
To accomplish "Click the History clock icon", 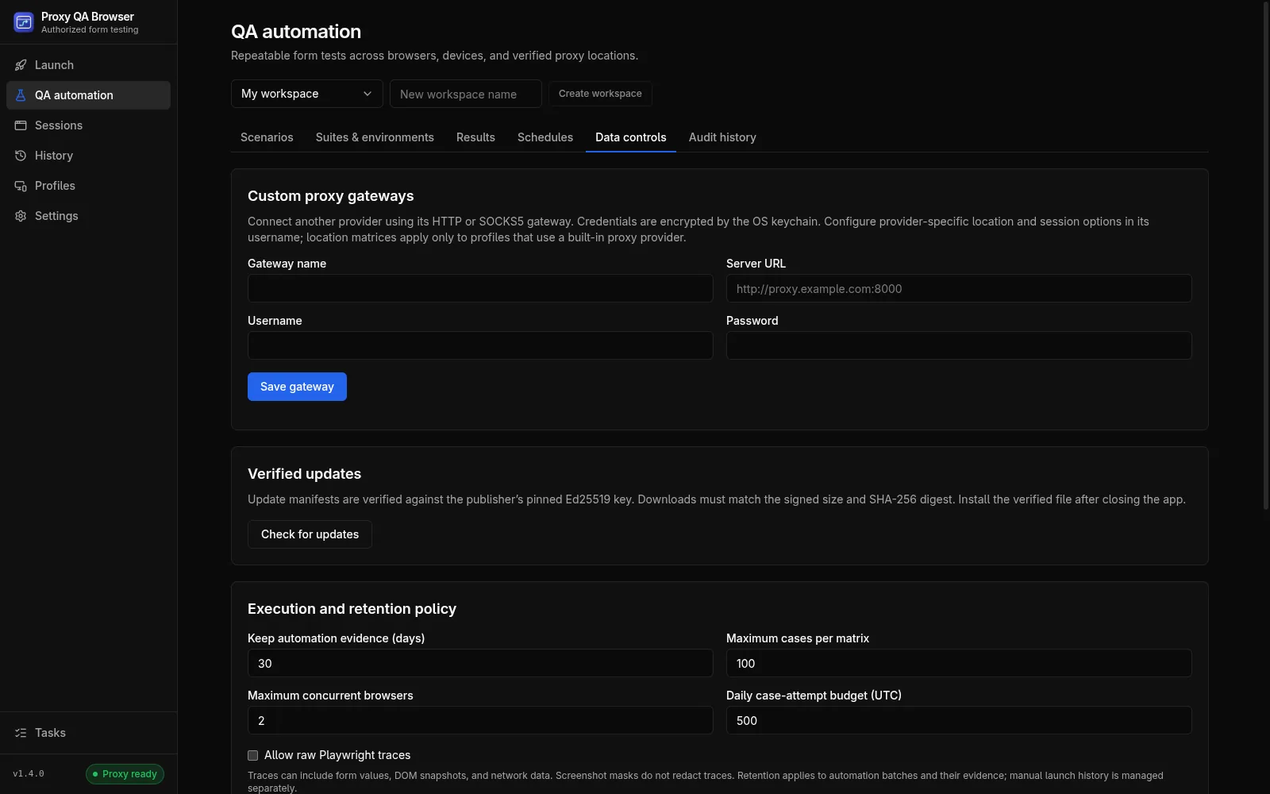I will [x=21, y=156].
